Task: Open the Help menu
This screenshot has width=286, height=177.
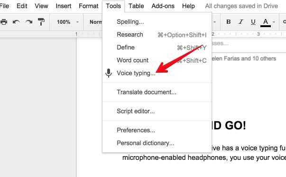Action: point(188,6)
